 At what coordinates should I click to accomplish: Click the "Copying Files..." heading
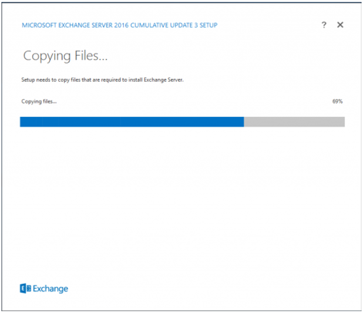pyautogui.click(x=65, y=56)
